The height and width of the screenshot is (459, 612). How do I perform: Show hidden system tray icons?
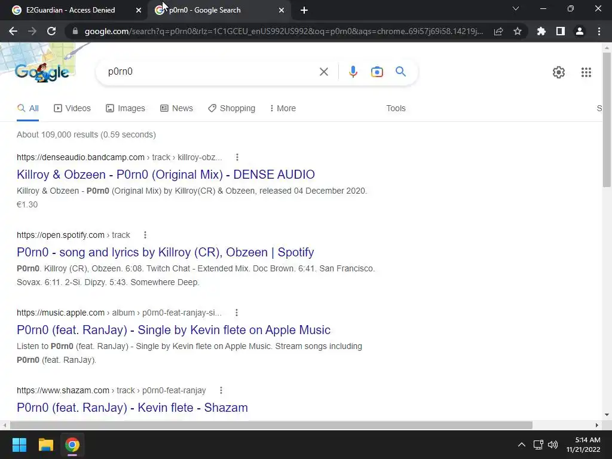coord(521,445)
